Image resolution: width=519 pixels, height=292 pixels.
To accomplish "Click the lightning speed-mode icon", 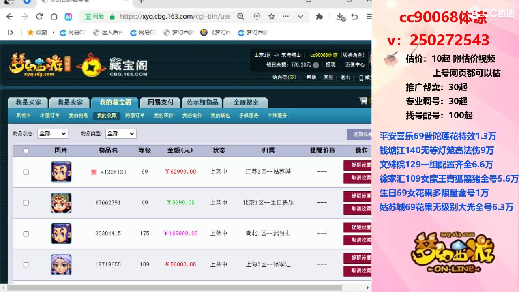I will (257, 17).
